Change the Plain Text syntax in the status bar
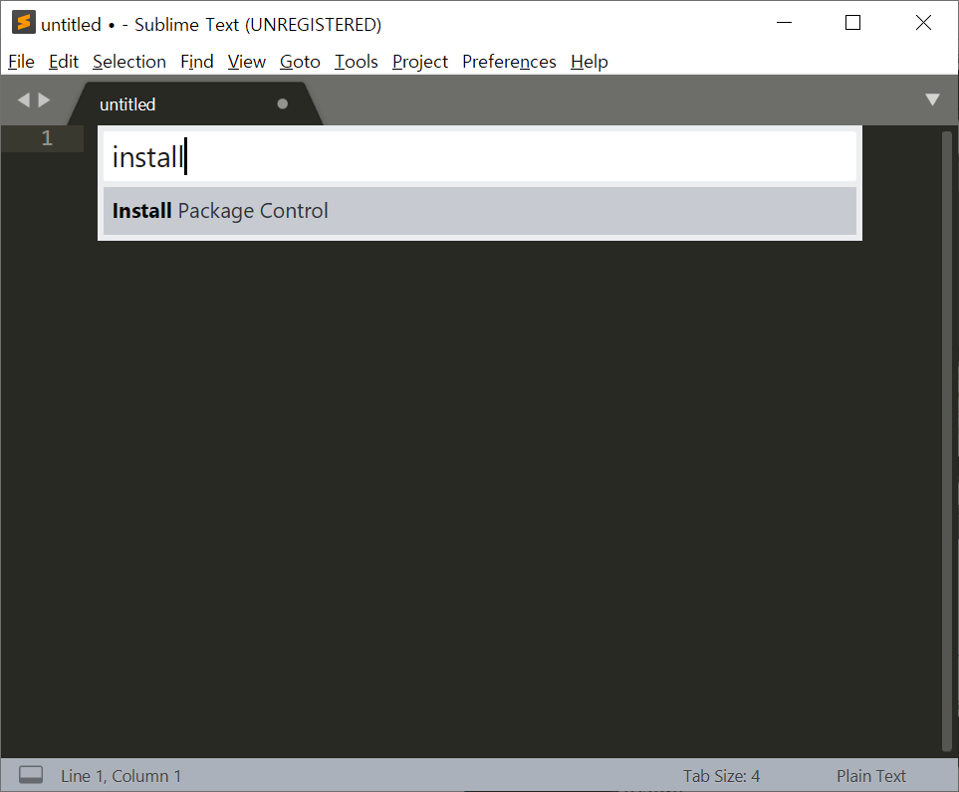This screenshot has height=792, width=959. tap(871, 775)
